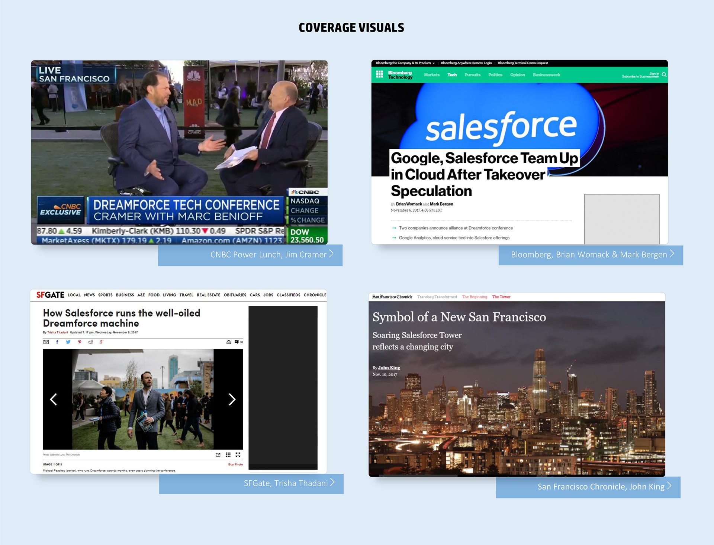Open the NEWS menu on SFGate
Image resolution: width=714 pixels, height=545 pixels.
(x=89, y=295)
